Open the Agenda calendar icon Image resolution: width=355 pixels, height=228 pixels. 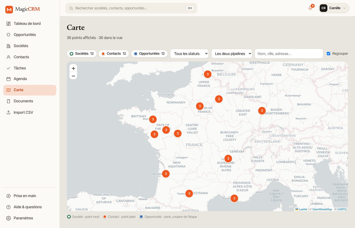pos(8,79)
